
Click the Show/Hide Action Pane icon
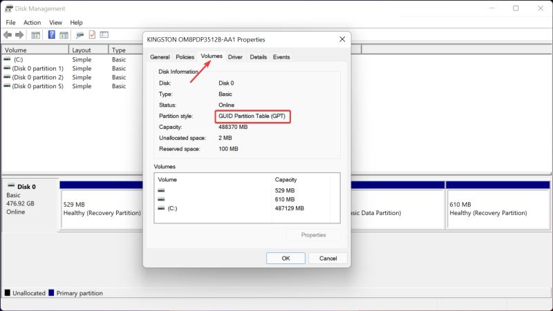[x=64, y=35]
